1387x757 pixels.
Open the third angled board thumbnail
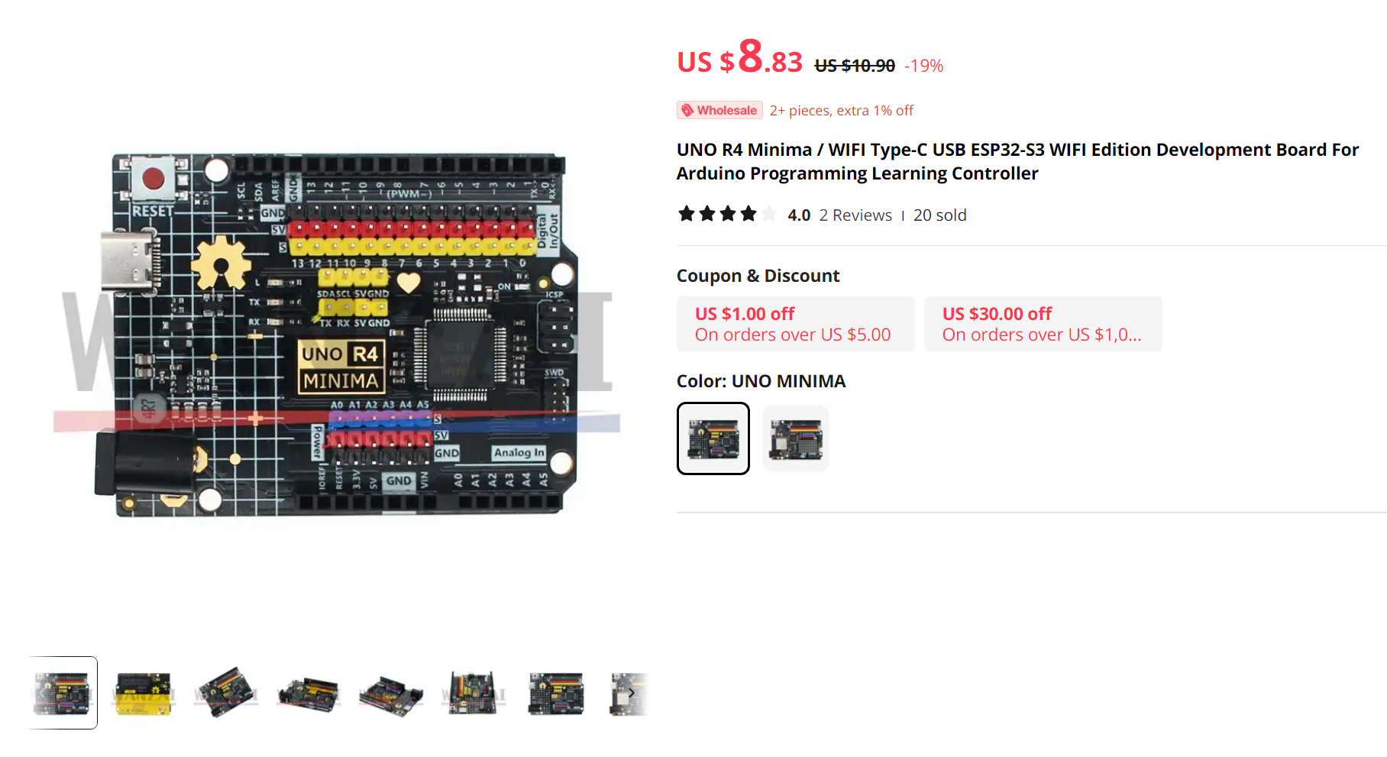pyautogui.click(x=226, y=694)
